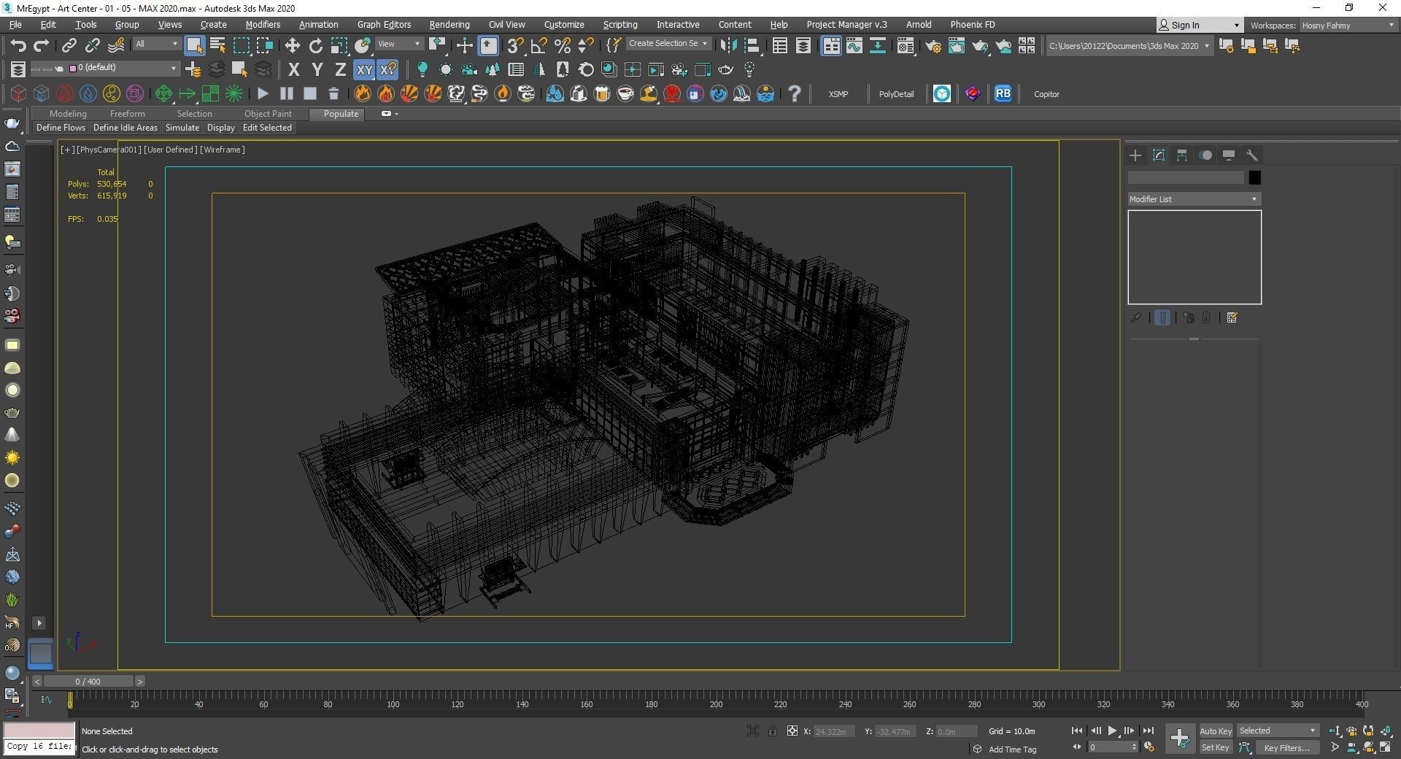Screen dimensions: 1401x759
Task: Toggle Window/Crossing selection mode
Action: click(264, 45)
